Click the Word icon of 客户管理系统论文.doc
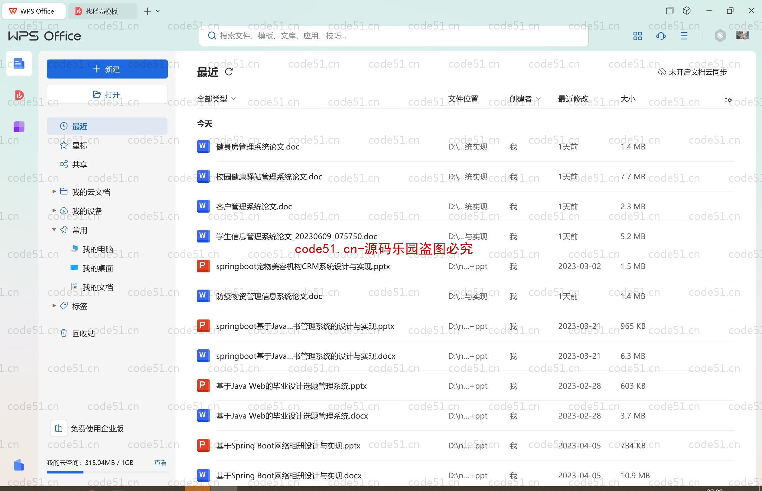 tap(203, 206)
